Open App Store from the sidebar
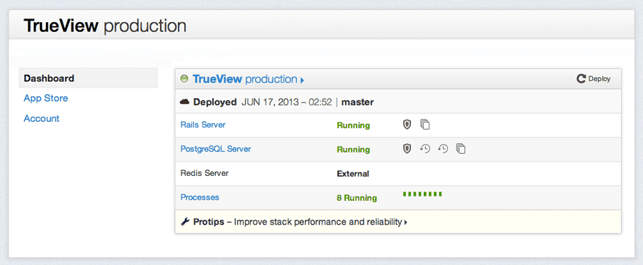This screenshot has height=265, width=643. pyautogui.click(x=46, y=98)
